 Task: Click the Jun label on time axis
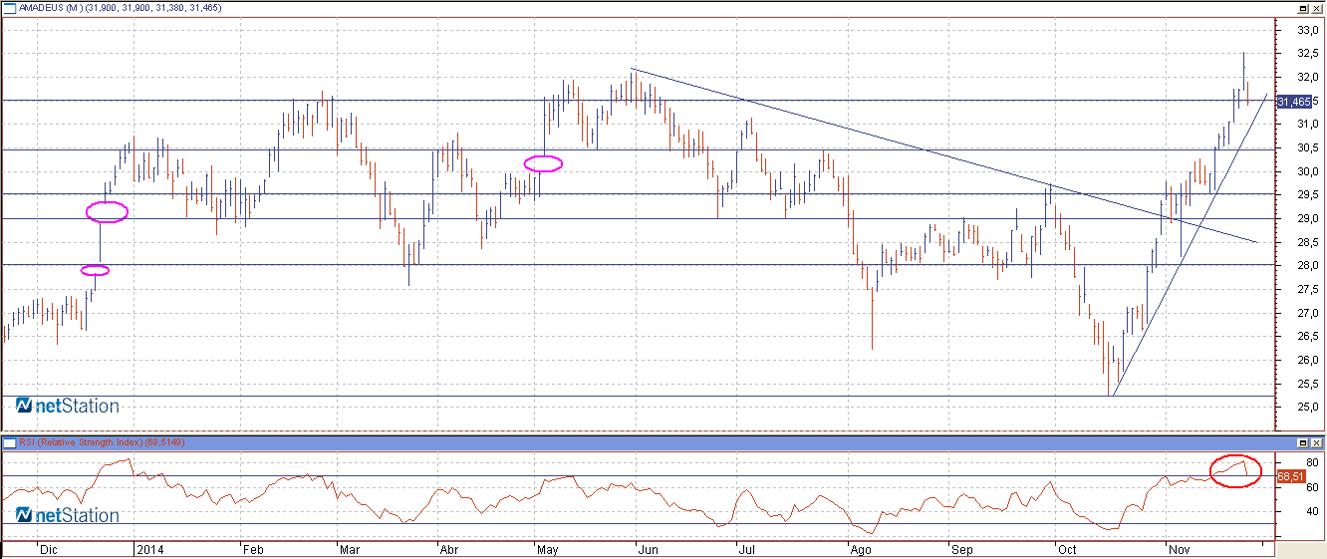648,549
